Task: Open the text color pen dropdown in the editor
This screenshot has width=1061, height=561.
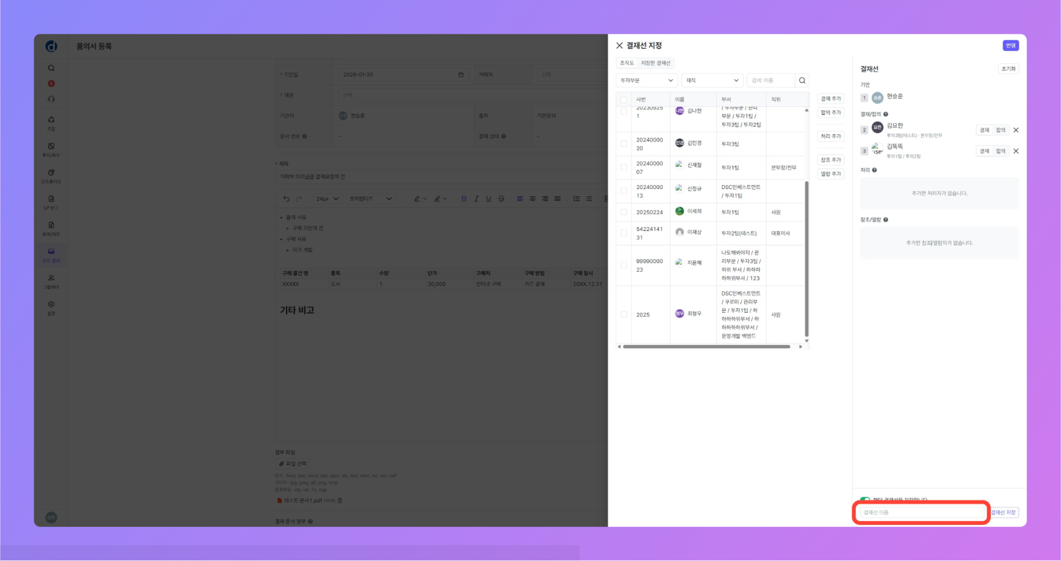Action: pos(420,199)
